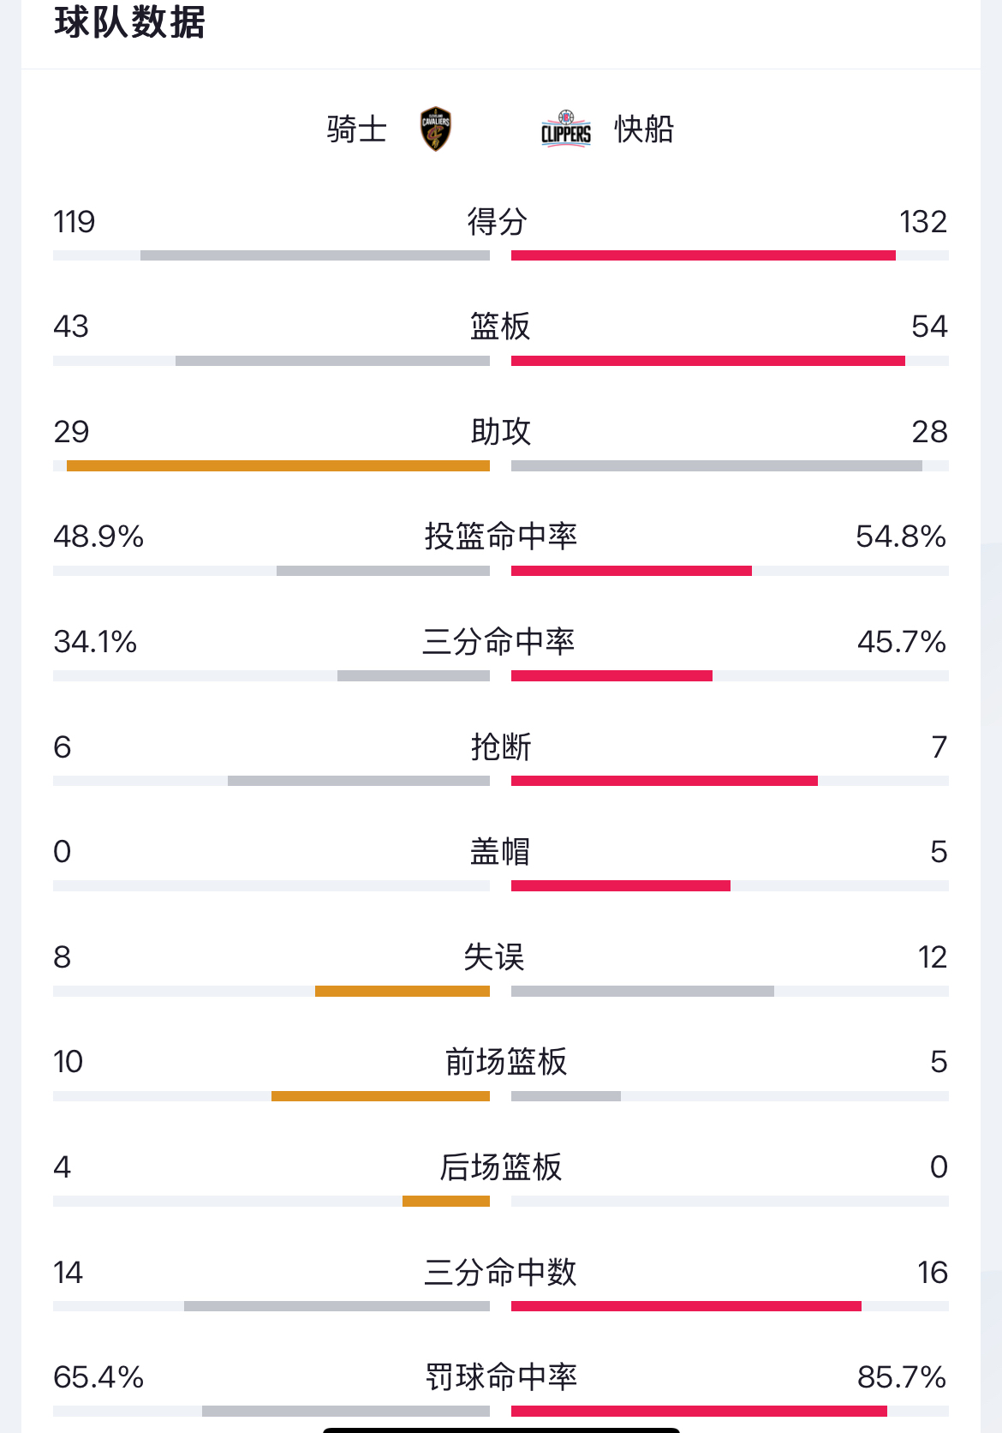1002x1433 pixels.
Task: Click the 得分 stat label
Action: pos(497,222)
